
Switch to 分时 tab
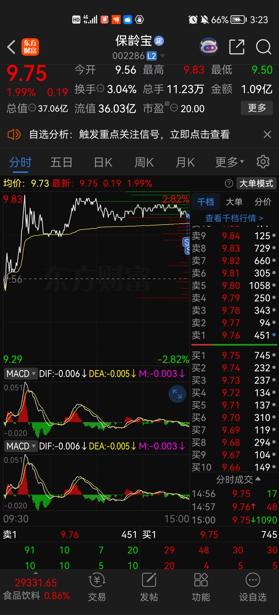(x=20, y=162)
